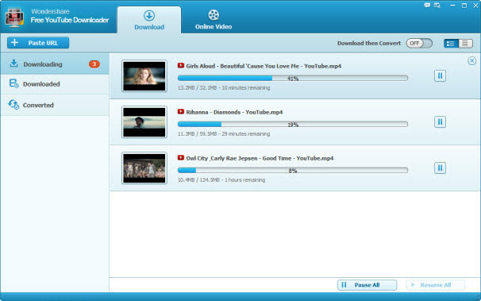Minimize the downloader window
Viewport: 481px width, 301px height.
[452, 6]
